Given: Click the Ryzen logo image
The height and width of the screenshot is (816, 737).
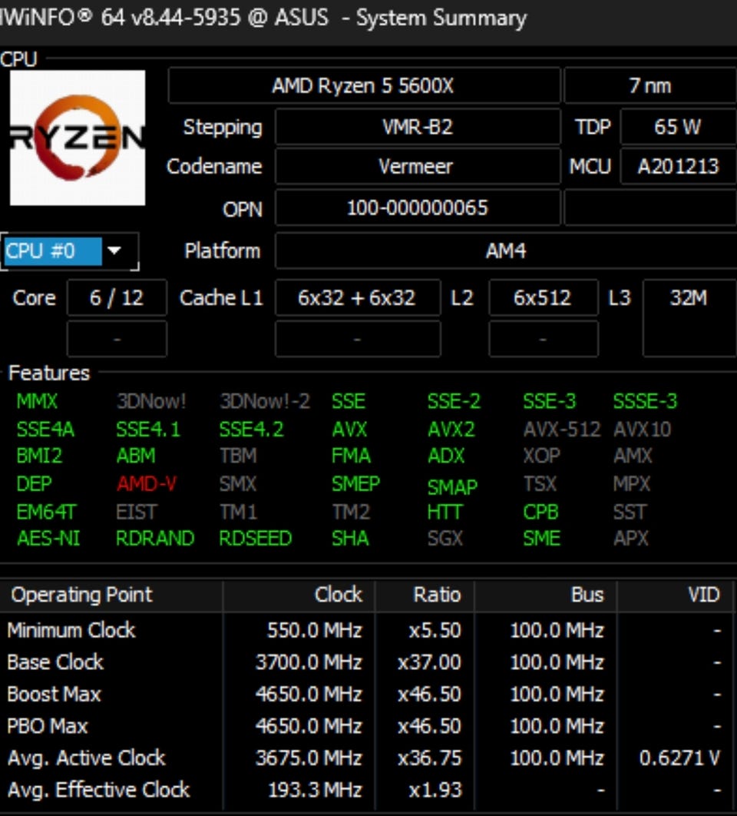Looking at the screenshot, I should point(78,138).
